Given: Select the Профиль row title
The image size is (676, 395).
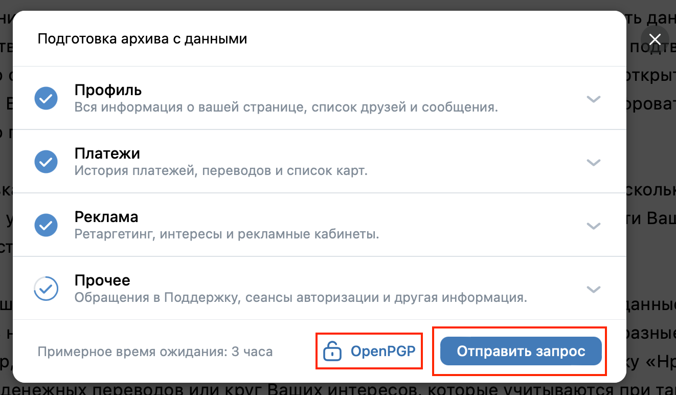Looking at the screenshot, I should (x=108, y=91).
